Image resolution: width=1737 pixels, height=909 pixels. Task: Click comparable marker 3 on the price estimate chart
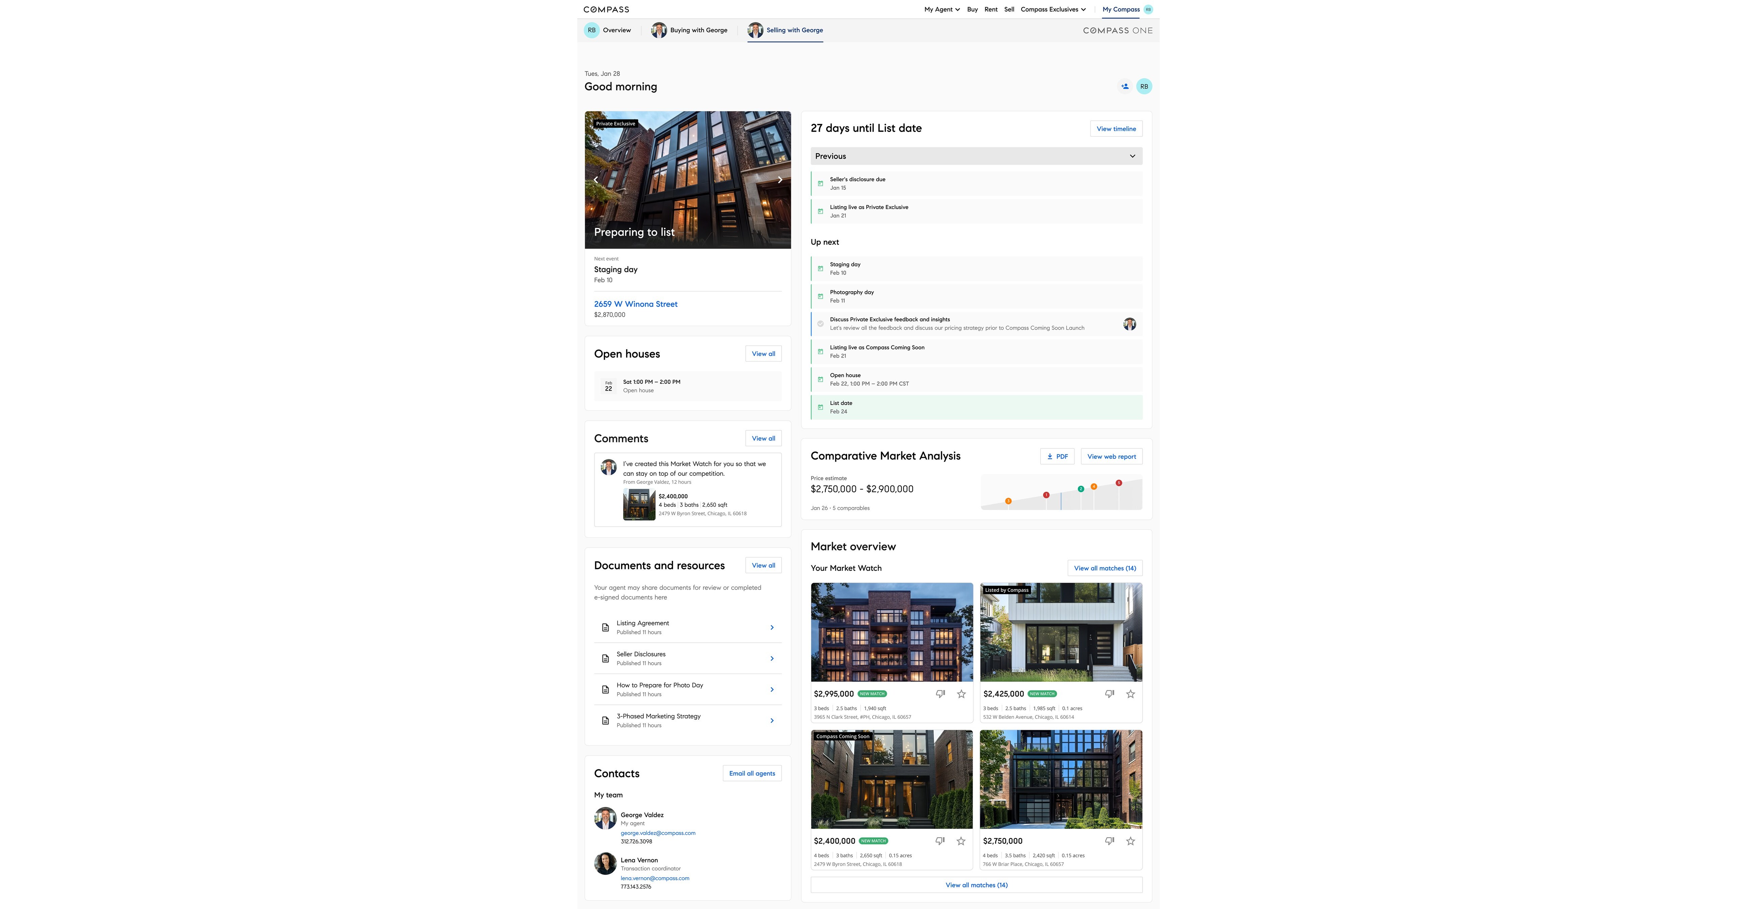(x=1008, y=501)
